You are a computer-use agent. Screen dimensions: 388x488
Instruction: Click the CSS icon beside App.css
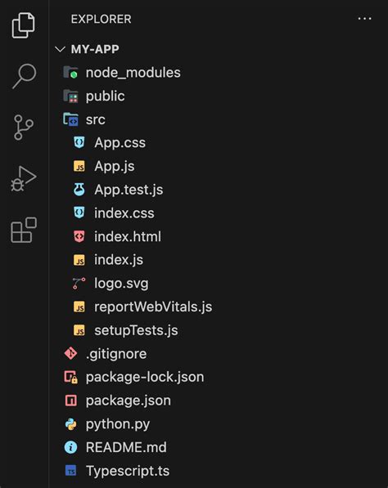[79, 142]
